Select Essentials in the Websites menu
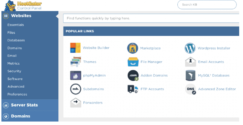243x125 pixels. click(x=16, y=25)
